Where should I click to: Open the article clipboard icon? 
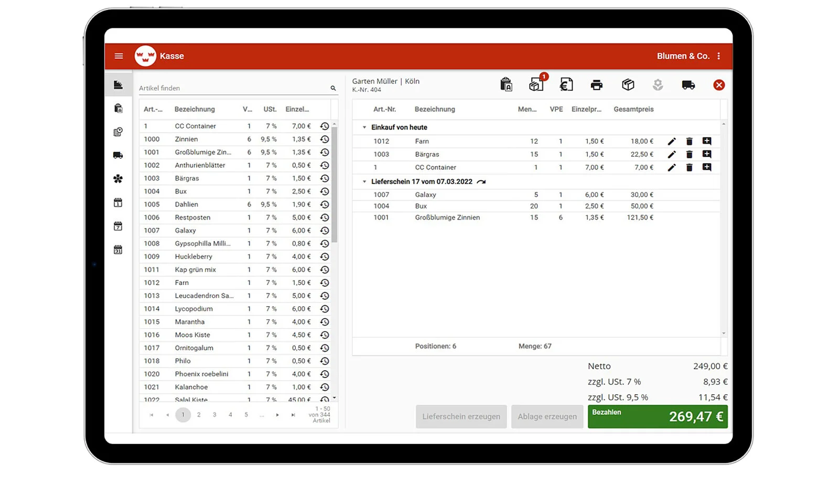(x=507, y=84)
